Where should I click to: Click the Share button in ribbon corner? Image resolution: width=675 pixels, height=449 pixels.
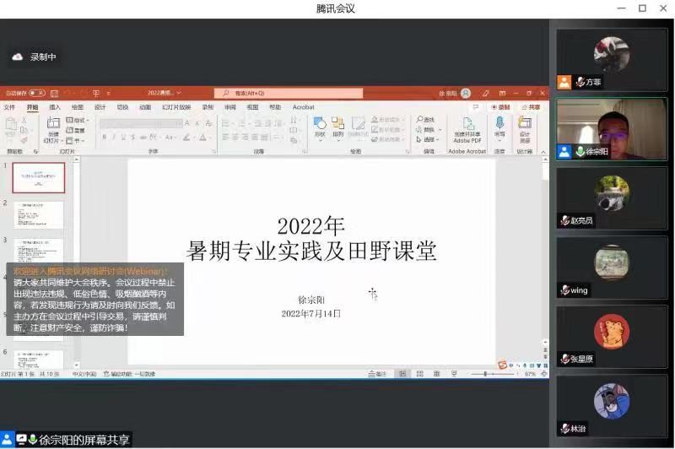coord(532,107)
